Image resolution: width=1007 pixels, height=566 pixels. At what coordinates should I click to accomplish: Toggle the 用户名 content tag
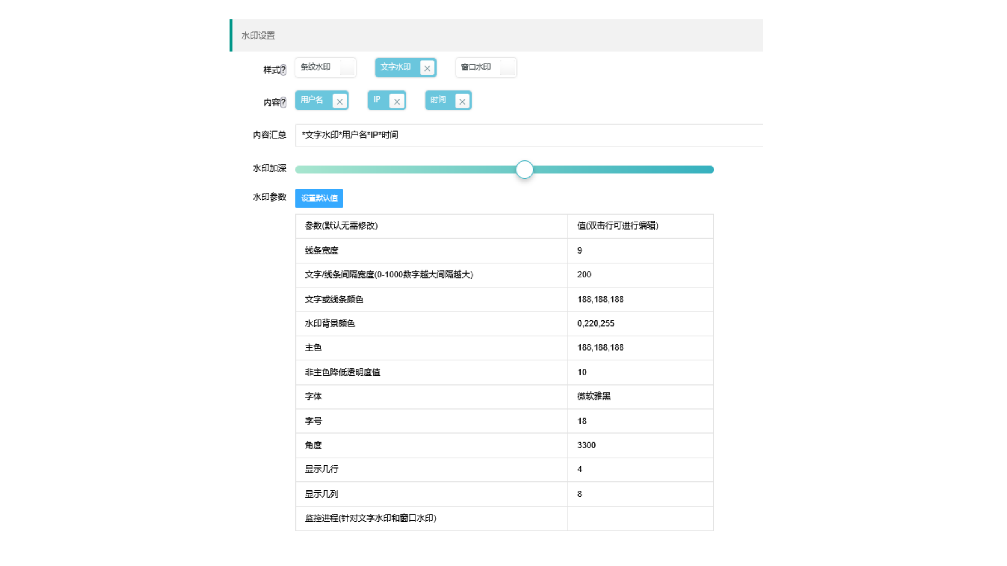pyautogui.click(x=312, y=100)
